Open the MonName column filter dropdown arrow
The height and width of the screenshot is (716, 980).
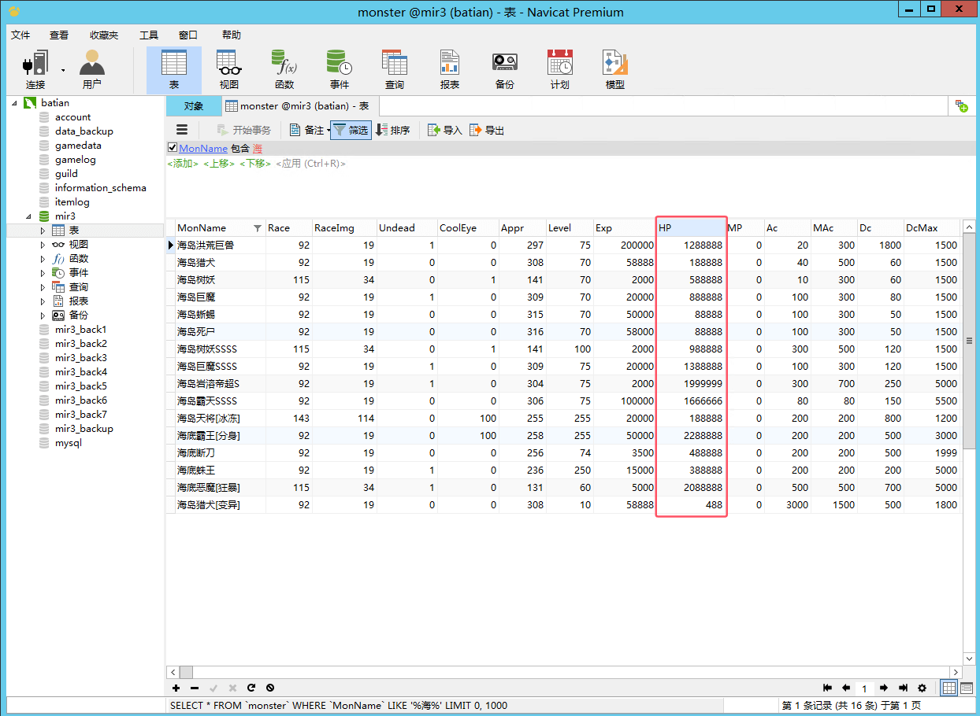click(x=257, y=228)
